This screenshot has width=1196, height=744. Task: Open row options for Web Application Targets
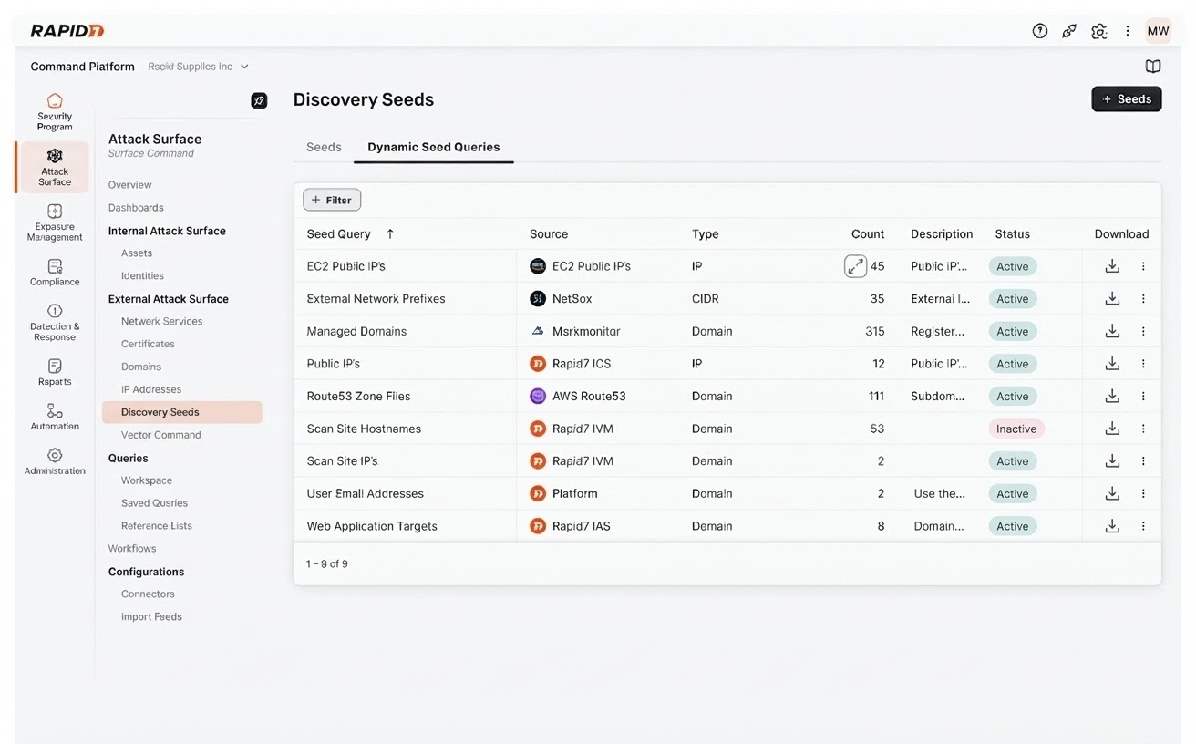[1143, 526]
